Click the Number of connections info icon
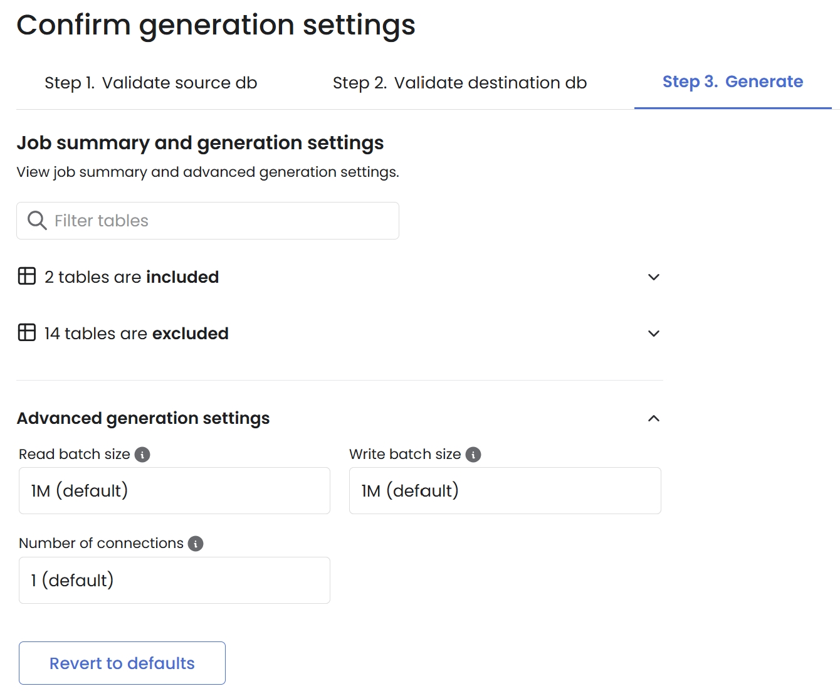Screen dimensions: 840x696 [x=196, y=544]
